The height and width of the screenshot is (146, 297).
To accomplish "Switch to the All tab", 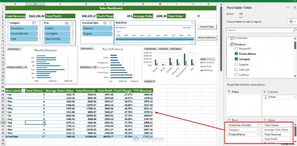I will 241,14.
